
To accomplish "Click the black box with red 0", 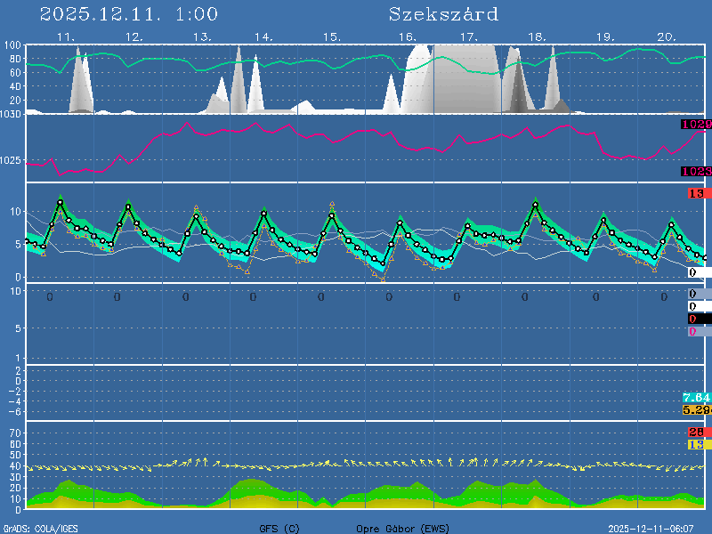I will (696, 319).
